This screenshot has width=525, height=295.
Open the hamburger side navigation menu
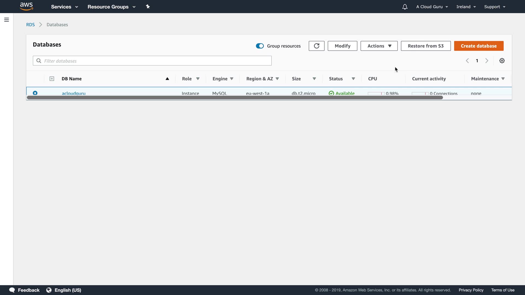[x=7, y=20]
